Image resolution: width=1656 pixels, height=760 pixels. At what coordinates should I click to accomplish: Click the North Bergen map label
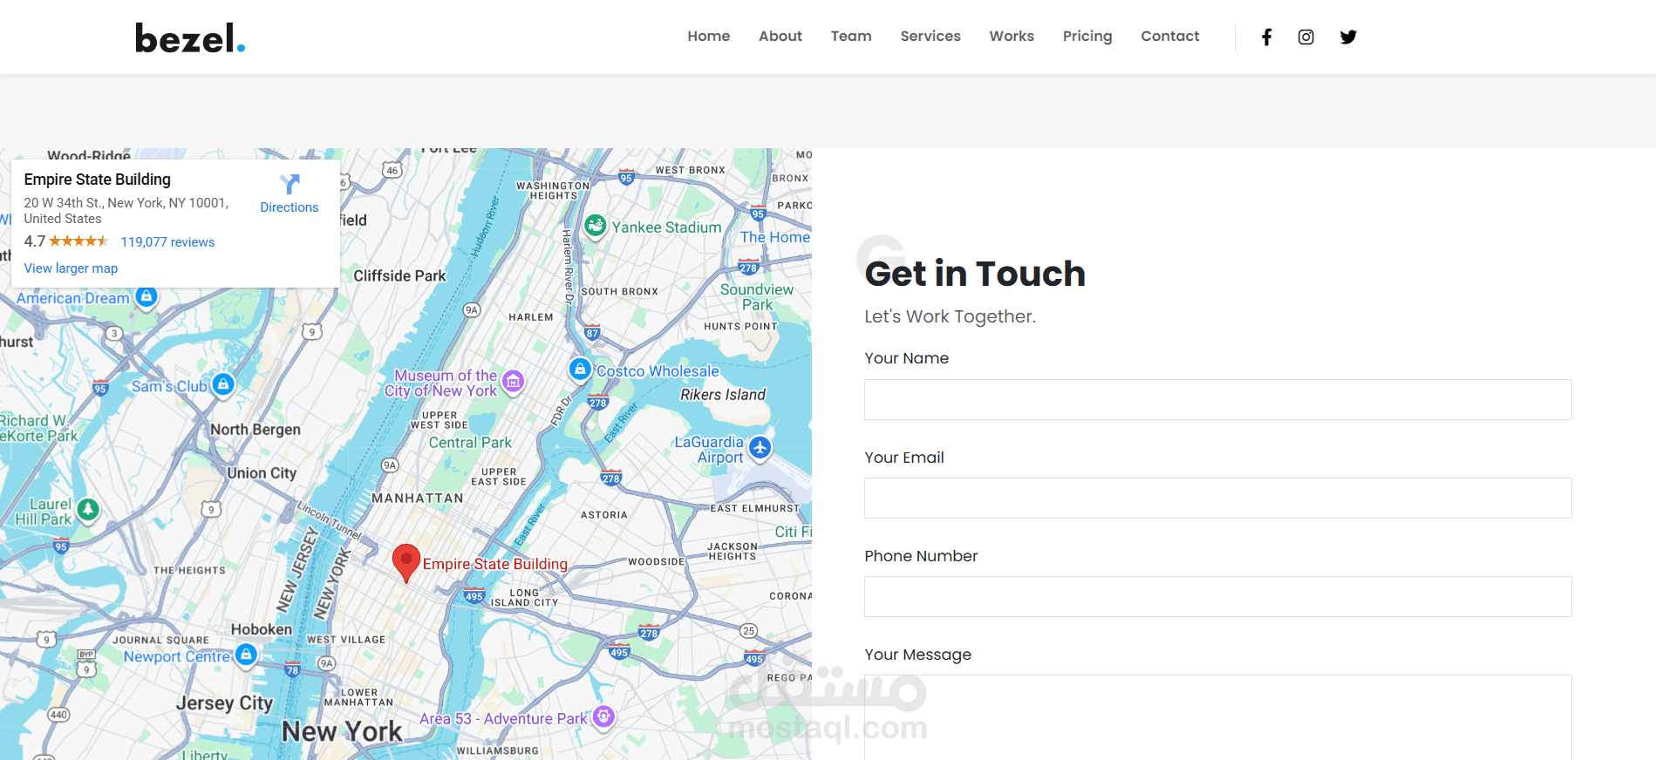[256, 430]
